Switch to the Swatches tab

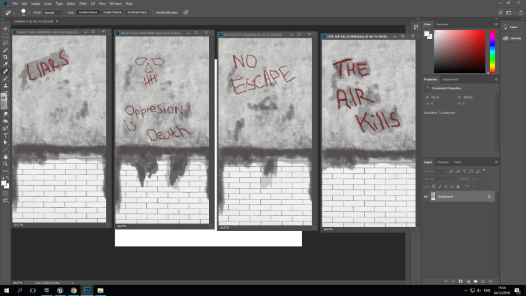coord(442,24)
